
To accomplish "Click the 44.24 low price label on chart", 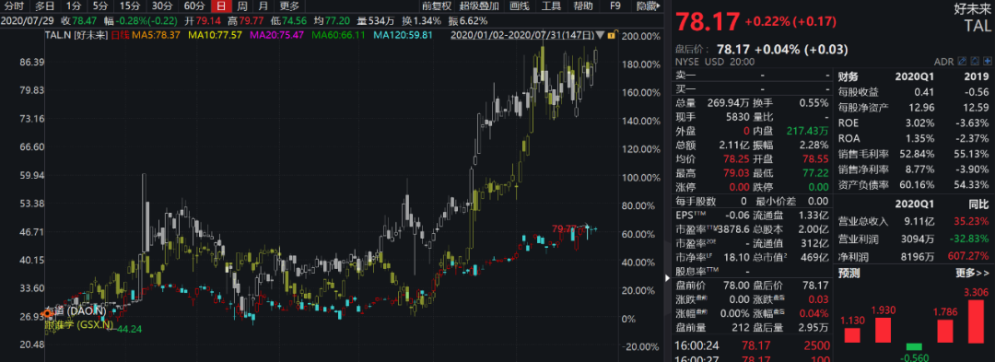I will [130, 329].
